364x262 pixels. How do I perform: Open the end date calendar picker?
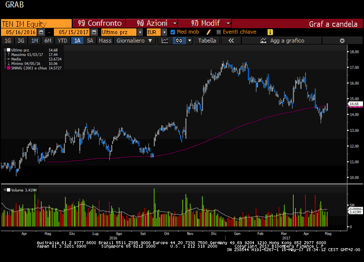(x=94, y=32)
